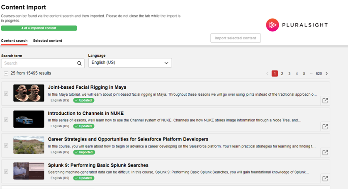Open Introduction to Channels in NUKE external link
Viewport: 348px width, 189px height.
tap(325, 127)
